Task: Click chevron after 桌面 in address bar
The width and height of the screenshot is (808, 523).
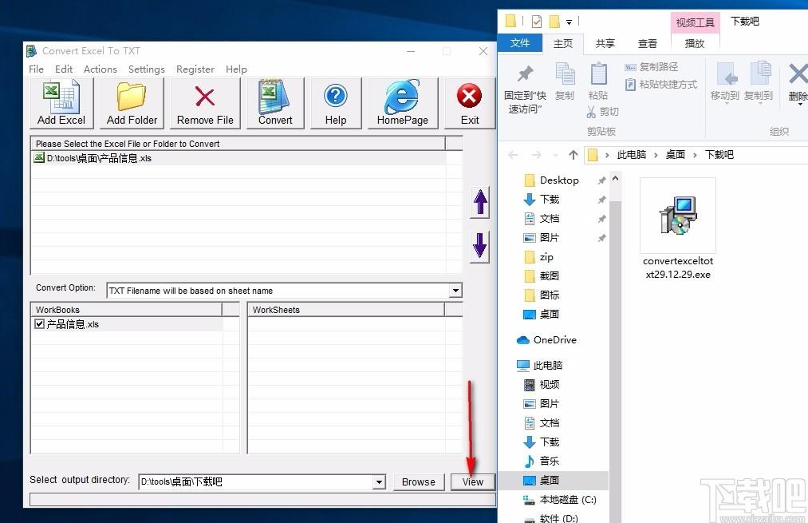Action: click(695, 155)
